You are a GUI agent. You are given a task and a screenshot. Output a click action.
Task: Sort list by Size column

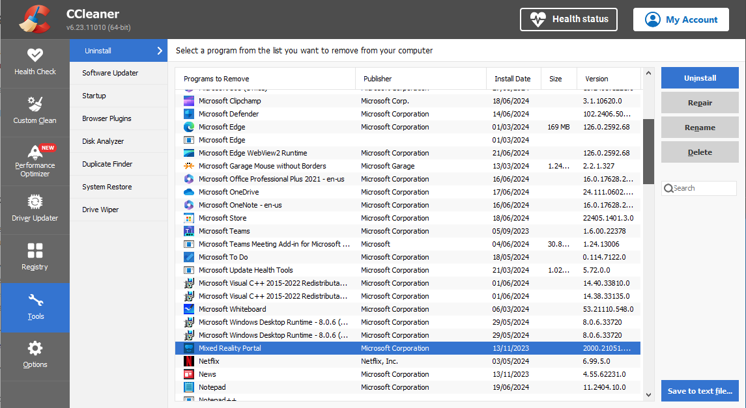559,79
